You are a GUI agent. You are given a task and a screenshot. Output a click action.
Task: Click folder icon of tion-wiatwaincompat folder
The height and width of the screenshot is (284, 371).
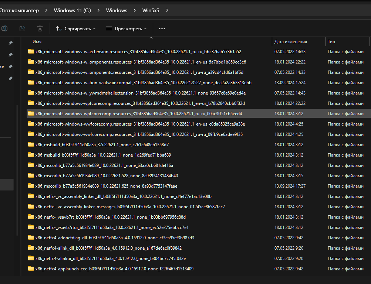tap(31, 82)
